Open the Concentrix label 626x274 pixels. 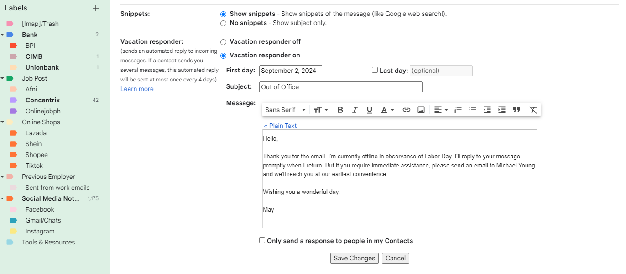42,100
